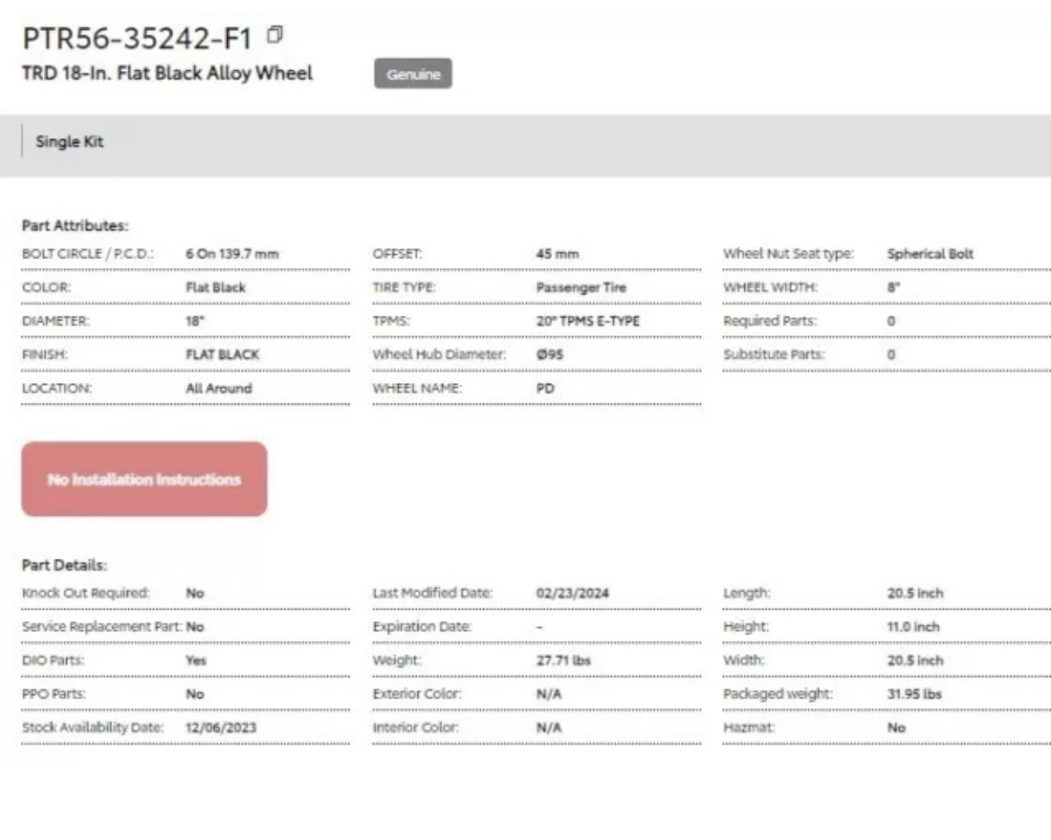Click the Knock Out Required value No
The width and height of the screenshot is (1051, 840).
click(x=194, y=593)
